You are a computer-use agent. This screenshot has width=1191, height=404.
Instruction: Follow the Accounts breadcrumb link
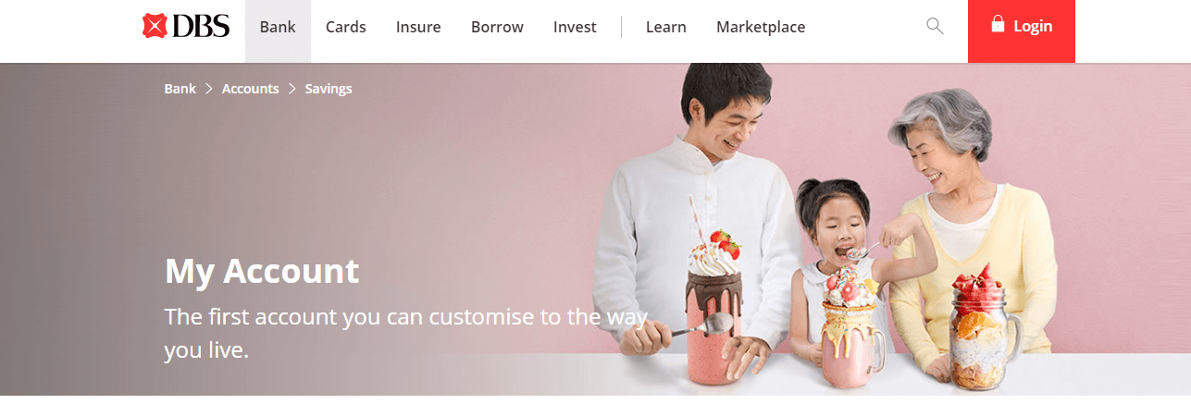[x=250, y=89]
